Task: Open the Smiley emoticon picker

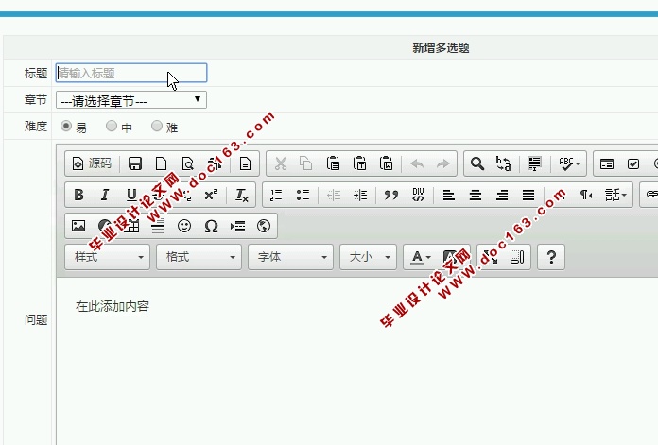Action: tap(184, 227)
